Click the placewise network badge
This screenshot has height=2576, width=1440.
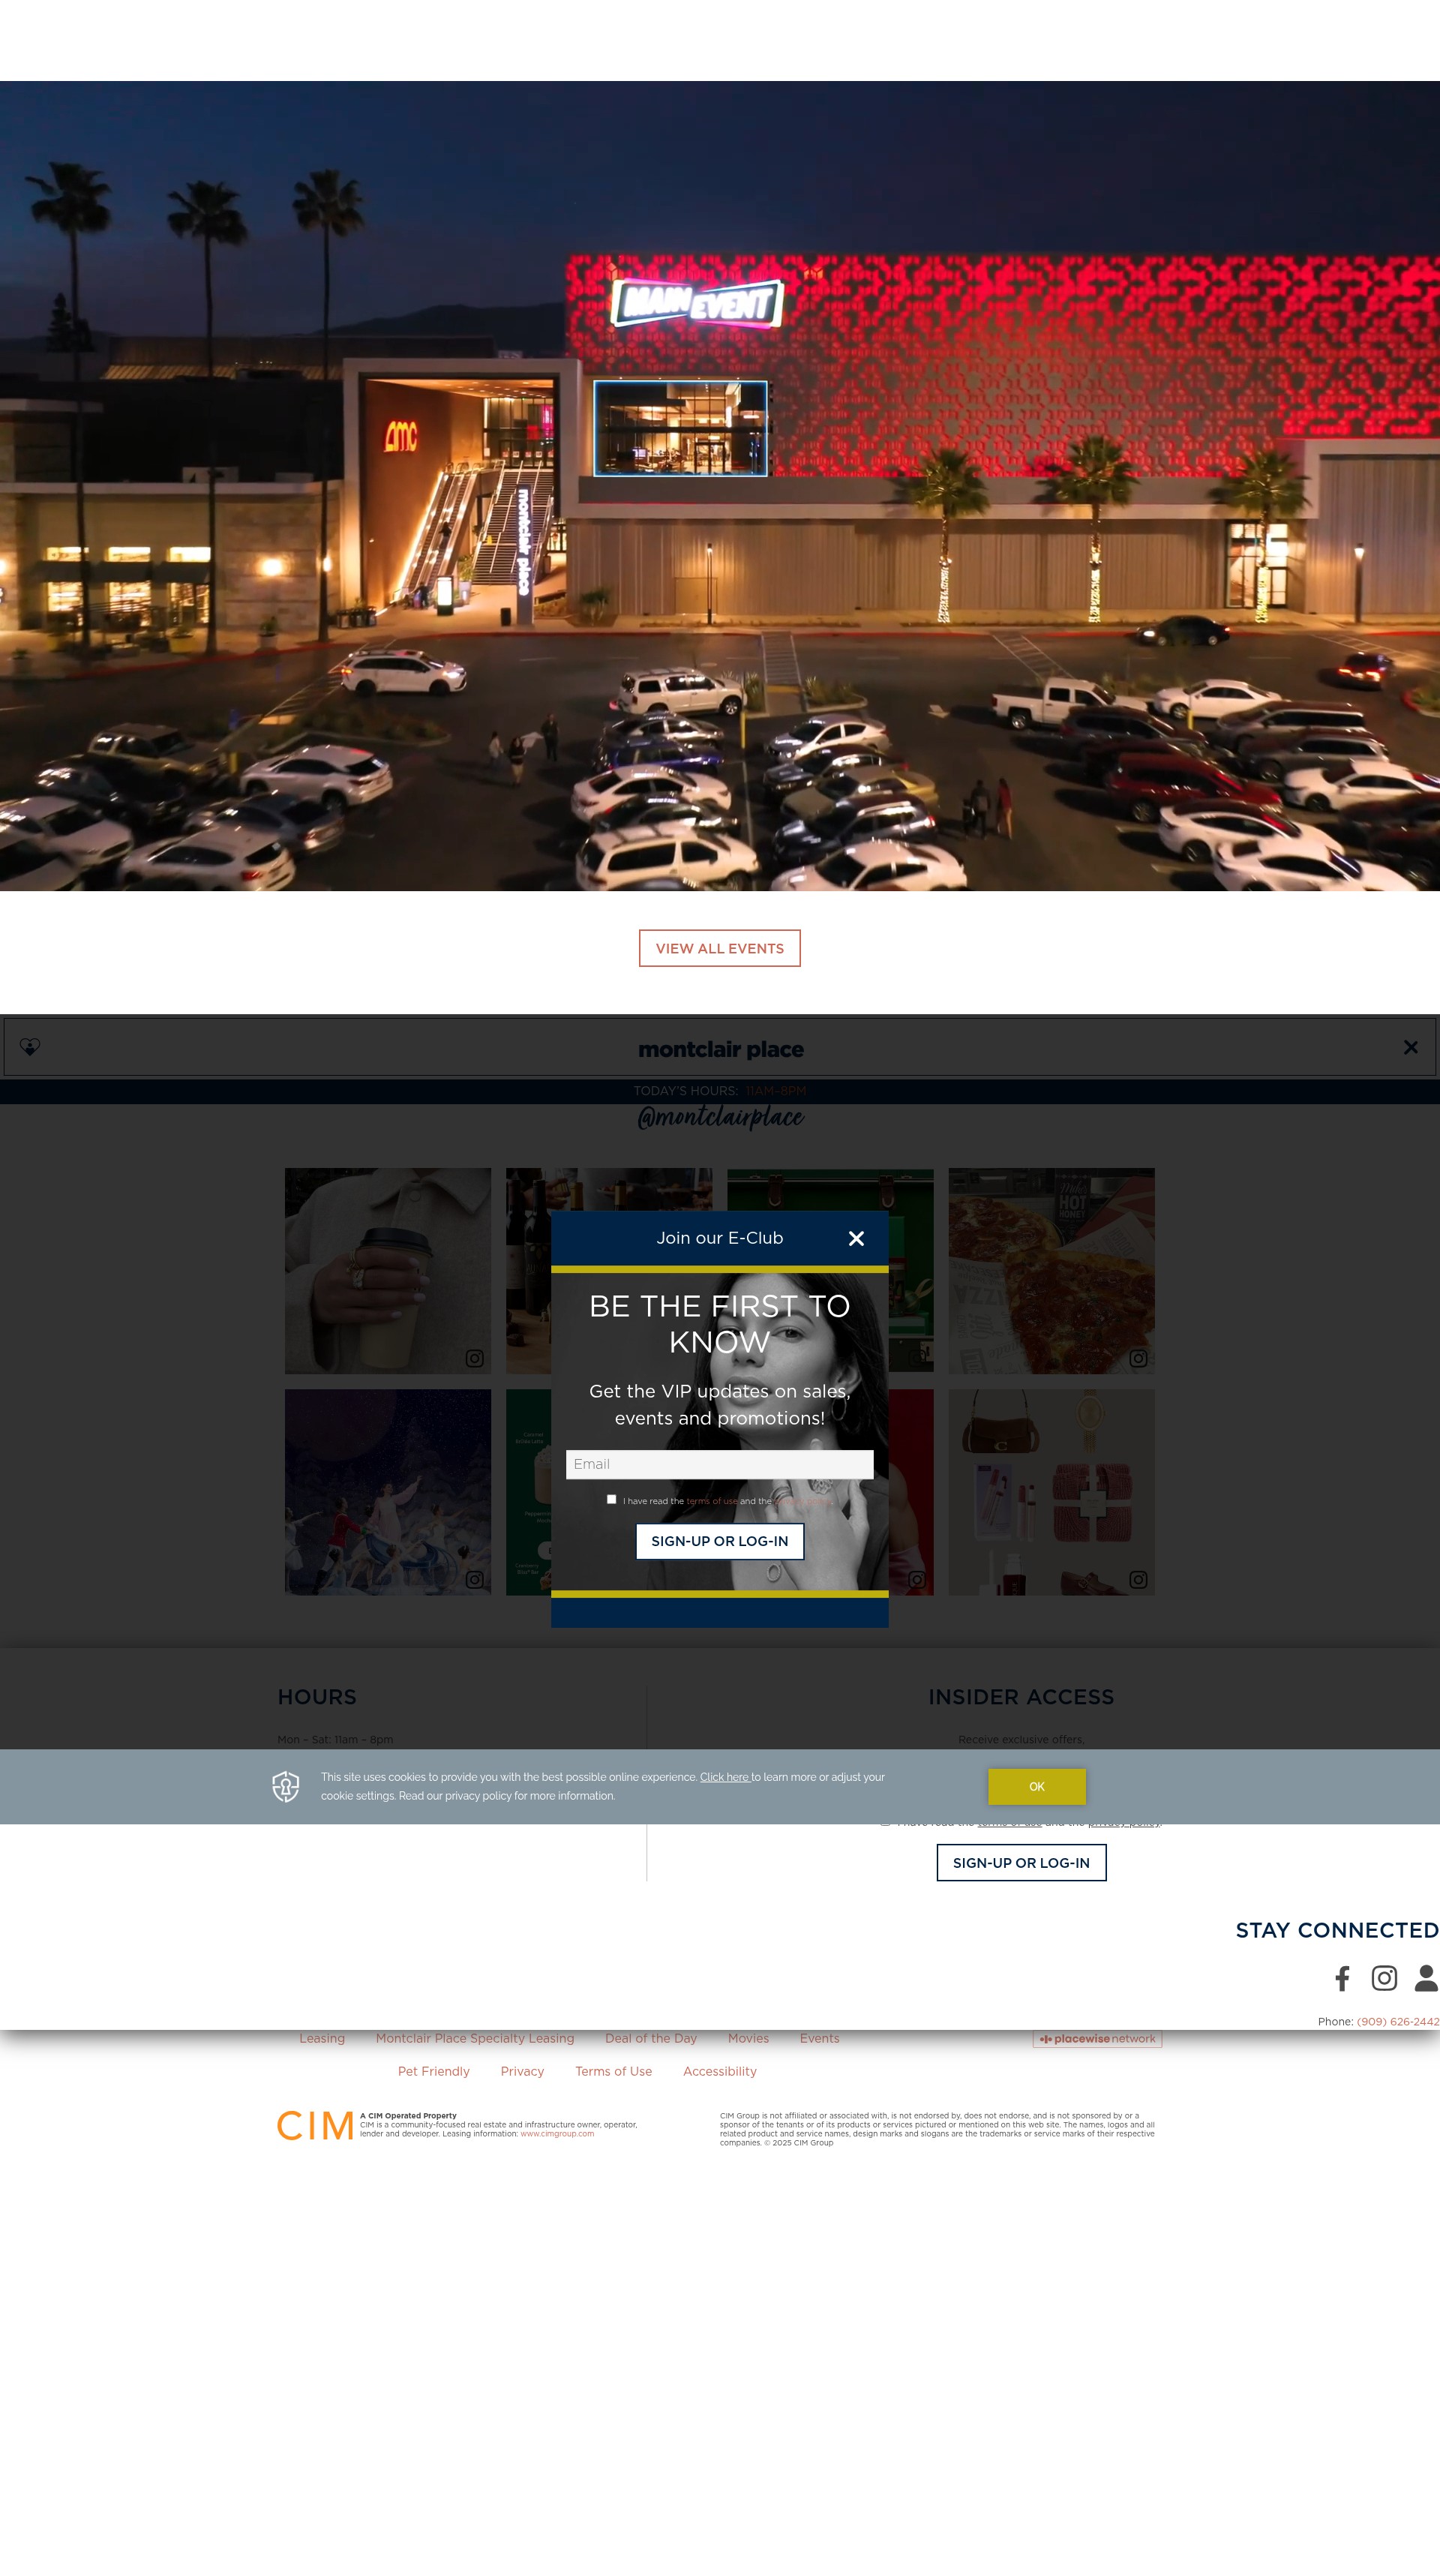[x=1097, y=2038]
